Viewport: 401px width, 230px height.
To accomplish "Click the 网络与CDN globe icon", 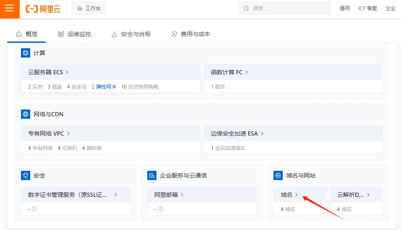I will point(26,114).
